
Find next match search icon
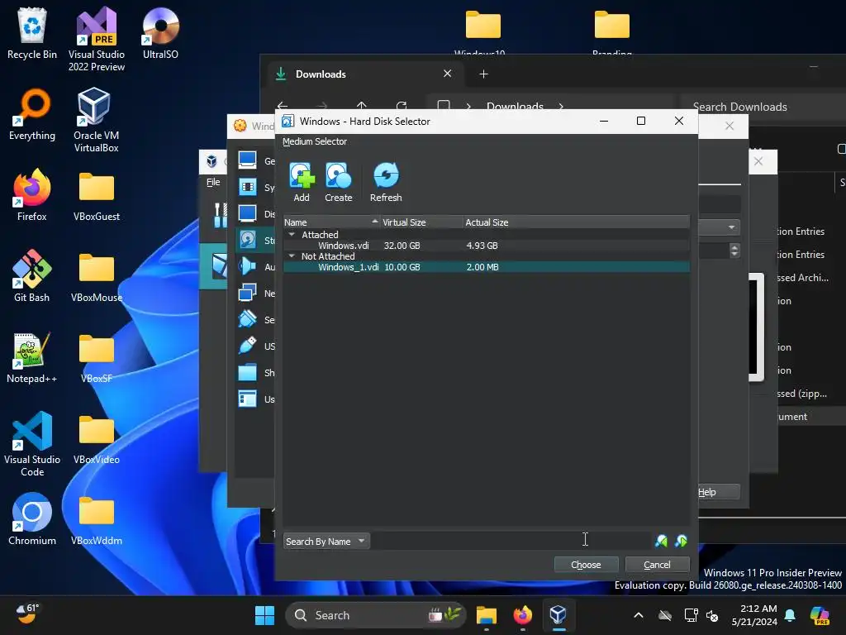681,541
